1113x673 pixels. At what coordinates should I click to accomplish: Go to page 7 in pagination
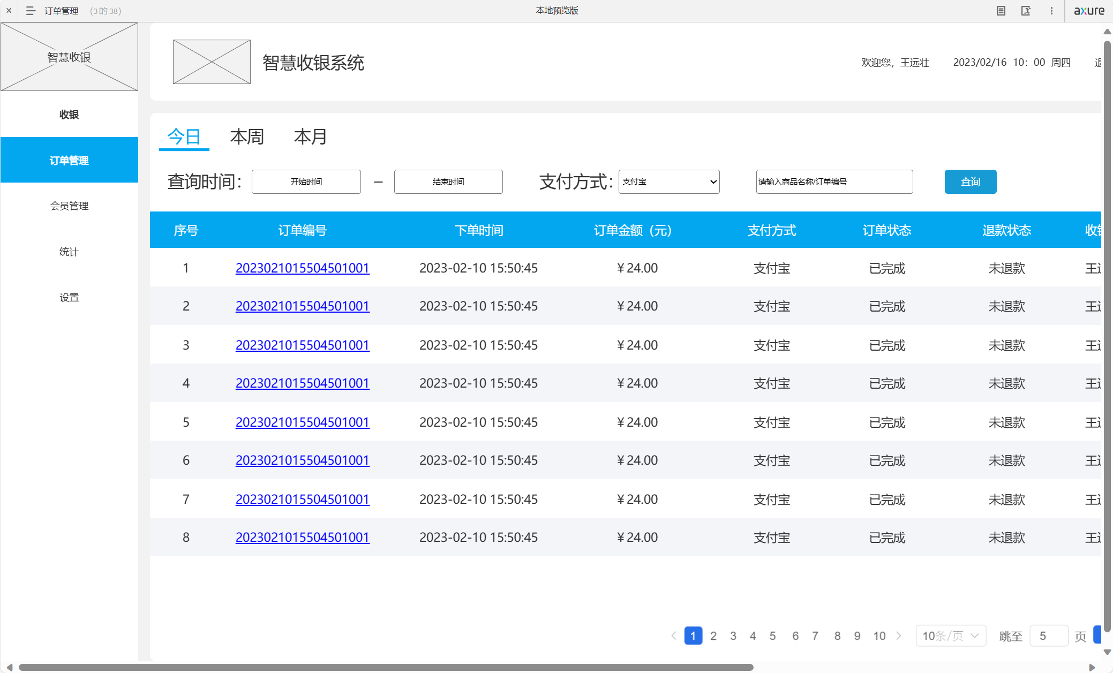[x=815, y=636]
